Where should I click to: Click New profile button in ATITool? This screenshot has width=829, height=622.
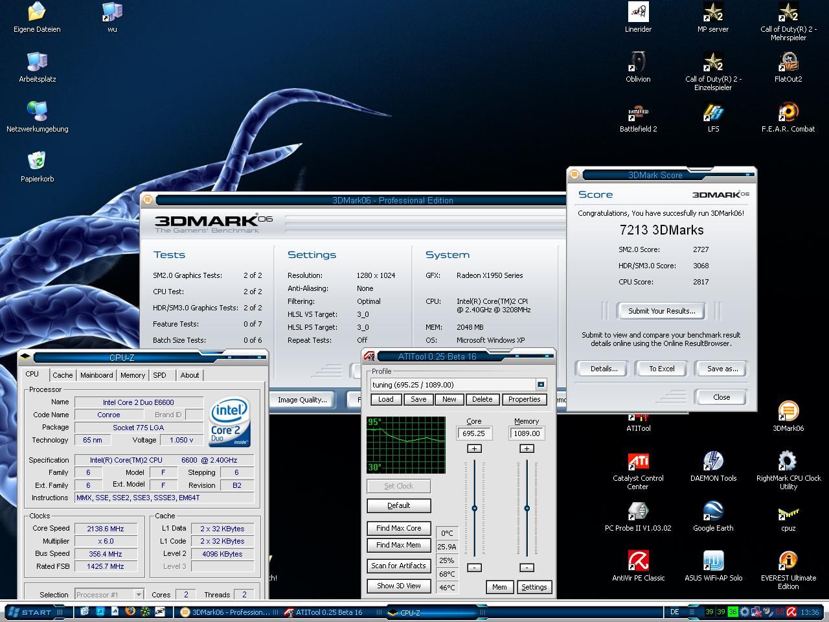449,399
